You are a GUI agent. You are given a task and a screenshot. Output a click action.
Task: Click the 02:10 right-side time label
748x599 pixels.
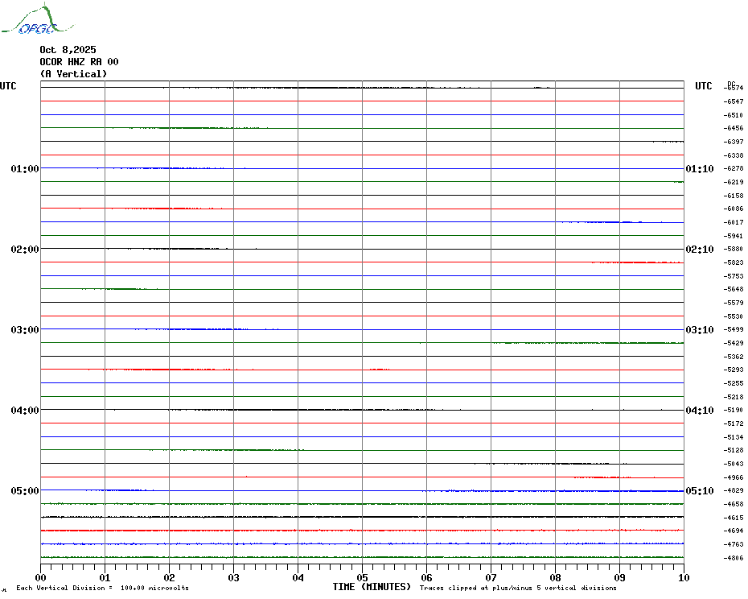[x=699, y=250]
